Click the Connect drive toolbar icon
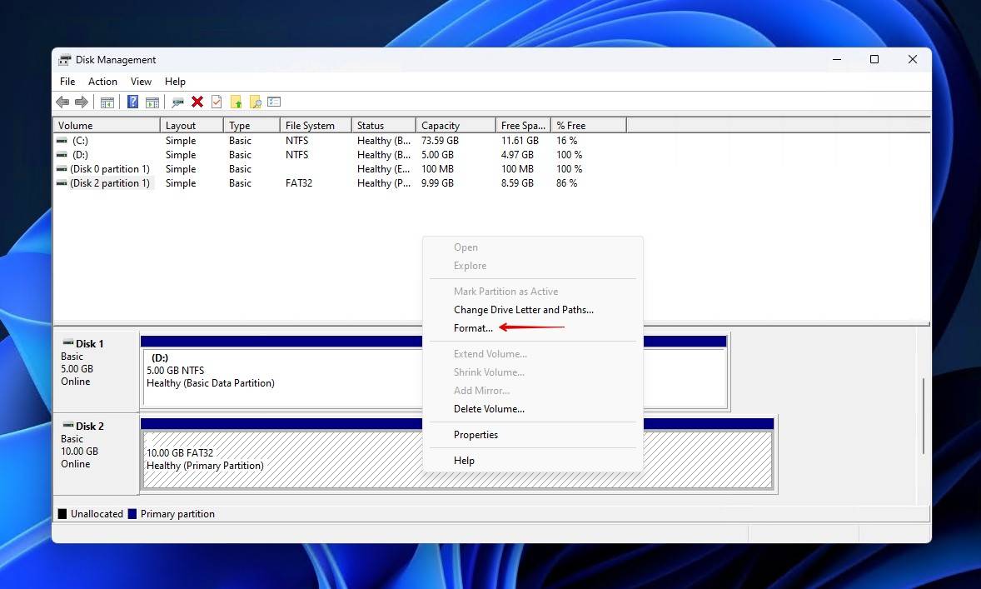Viewport: 981px width, 589px height. click(x=178, y=102)
